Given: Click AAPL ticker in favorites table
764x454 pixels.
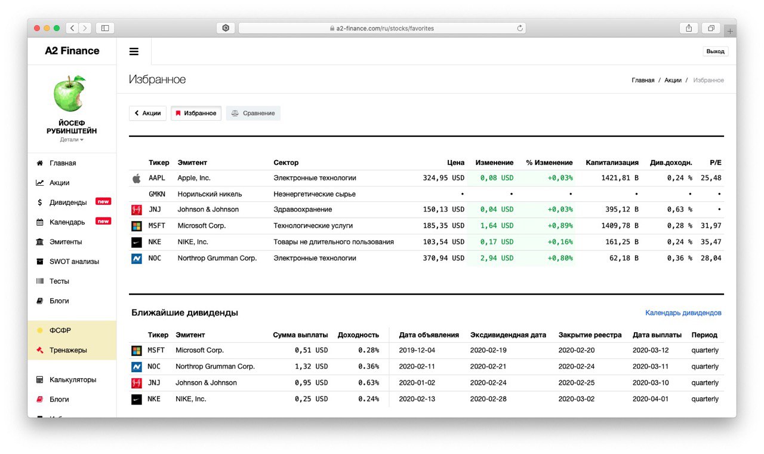Looking at the screenshot, I should 157,178.
